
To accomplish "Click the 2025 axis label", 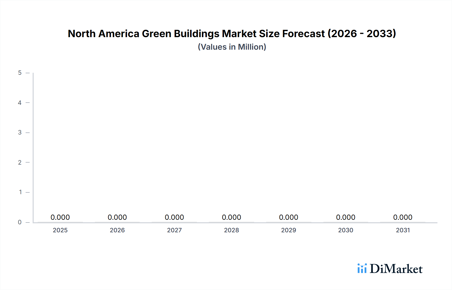I will 60,230.
